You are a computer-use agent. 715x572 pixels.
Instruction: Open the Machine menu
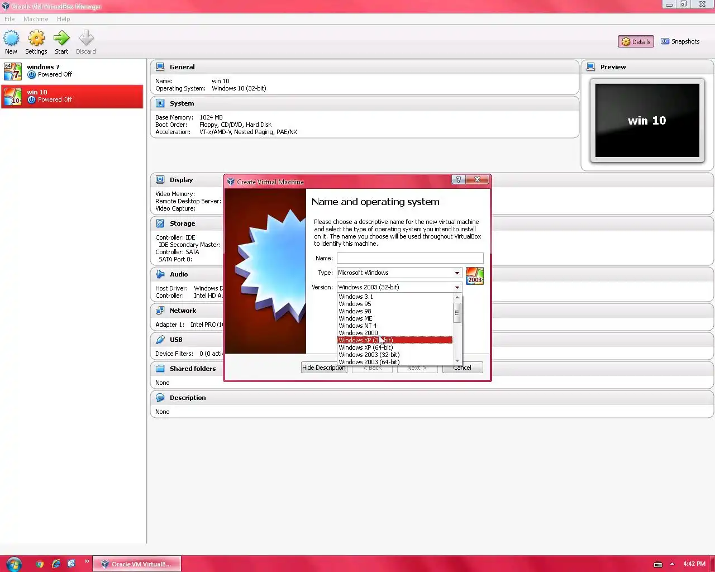click(36, 19)
